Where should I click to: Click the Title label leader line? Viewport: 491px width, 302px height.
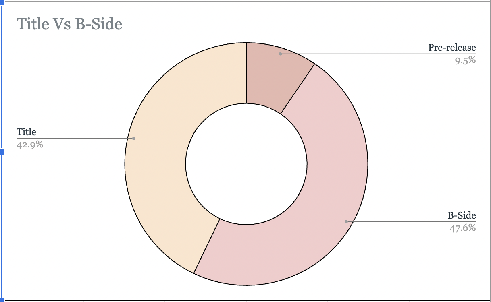pyautogui.click(x=75, y=139)
